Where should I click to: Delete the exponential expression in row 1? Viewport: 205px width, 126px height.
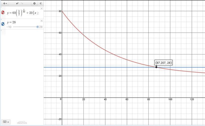coord(42,9)
